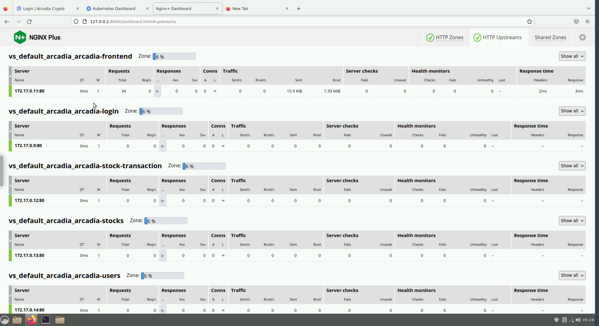
Task: Open Show all dropdown for arcadia-stock-transaction upstream
Action: [572, 166]
